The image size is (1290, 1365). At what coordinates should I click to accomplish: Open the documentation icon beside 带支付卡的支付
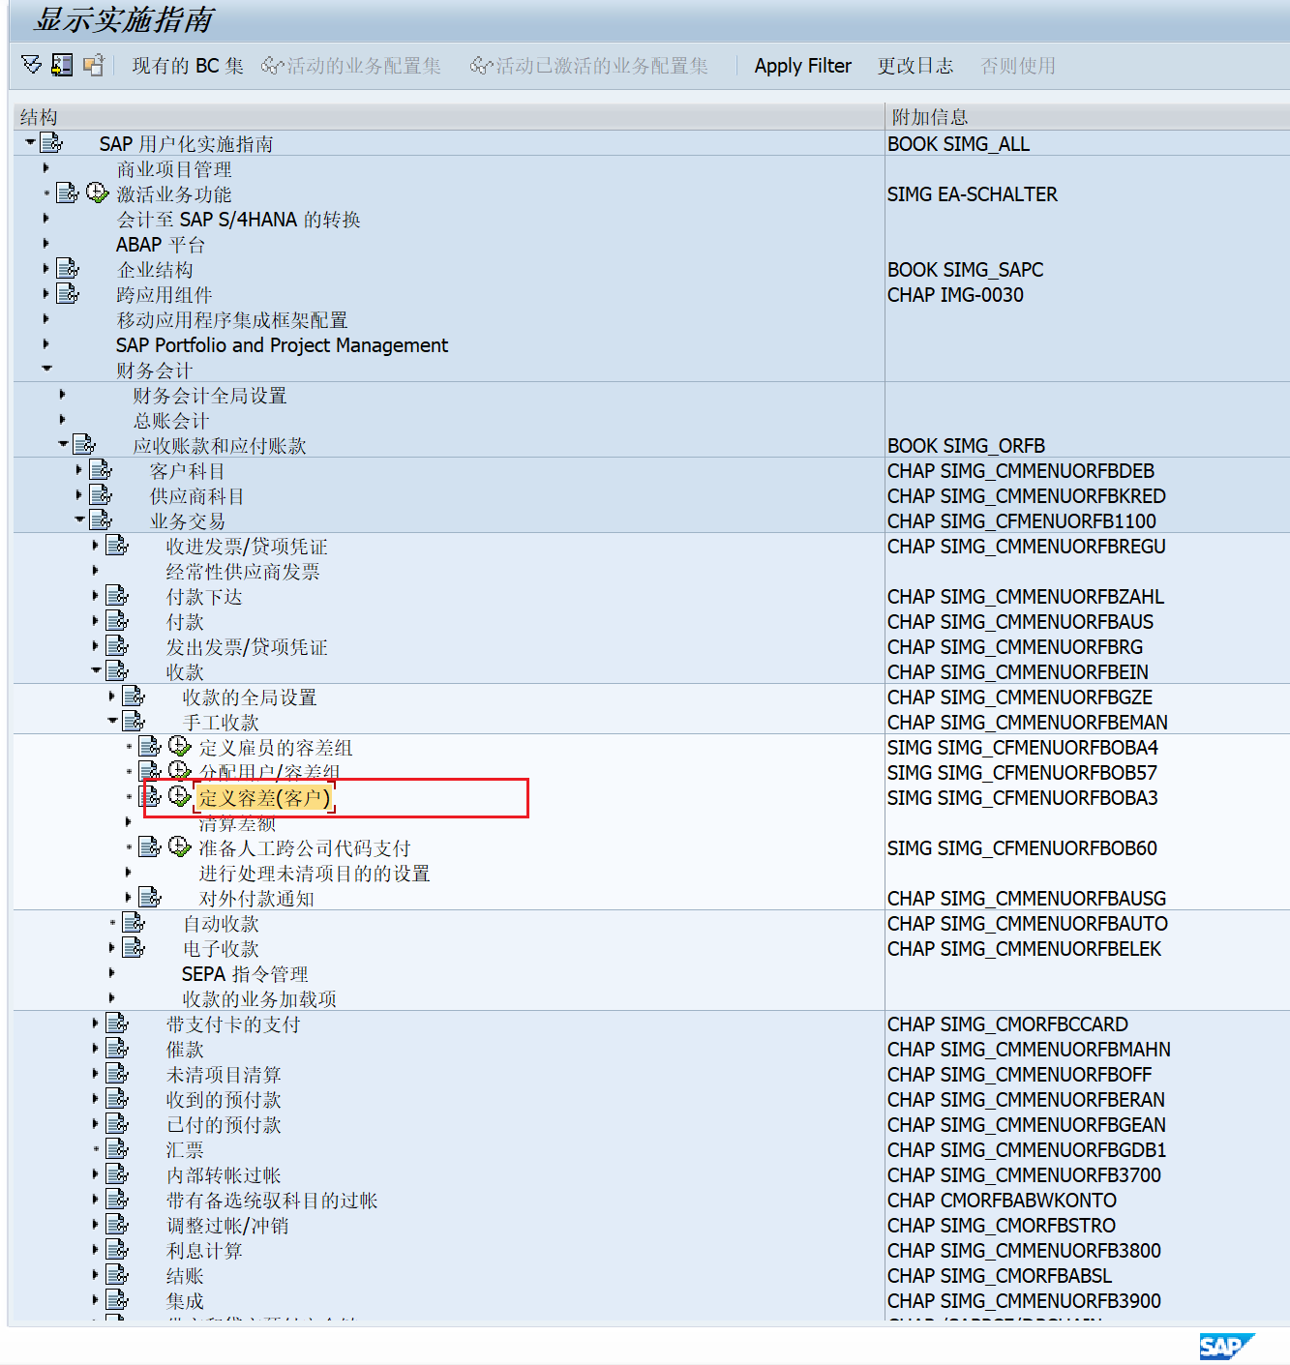[x=117, y=1024]
